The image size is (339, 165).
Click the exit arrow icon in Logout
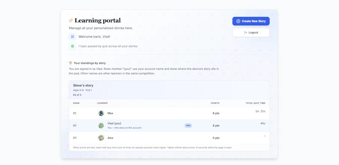245,32
